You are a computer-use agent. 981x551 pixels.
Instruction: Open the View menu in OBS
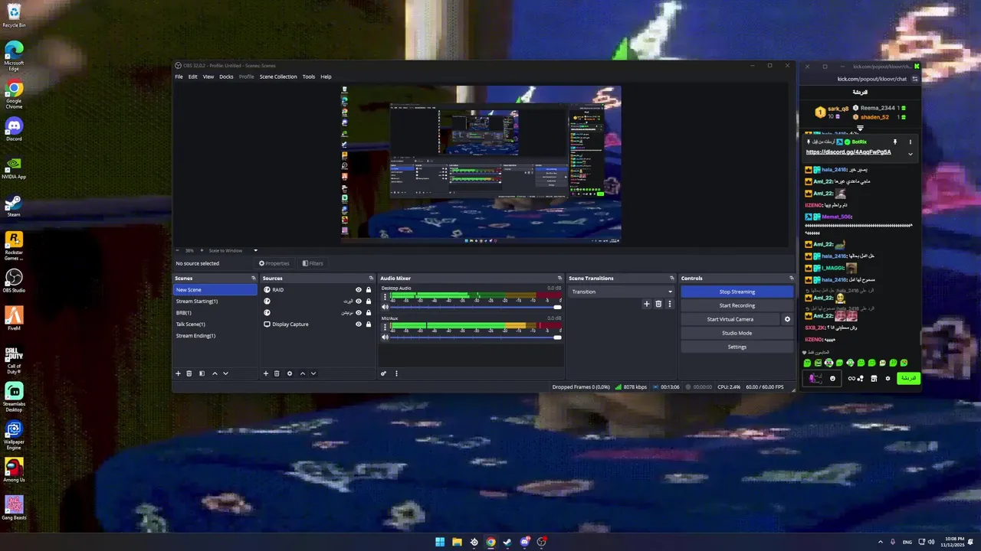tap(208, 77)
